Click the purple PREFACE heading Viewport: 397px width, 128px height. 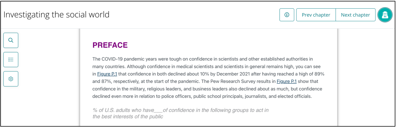point(110,45)
